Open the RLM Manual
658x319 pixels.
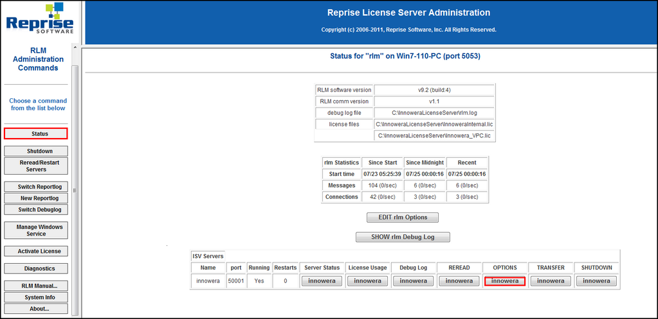[x=35, y=286]
